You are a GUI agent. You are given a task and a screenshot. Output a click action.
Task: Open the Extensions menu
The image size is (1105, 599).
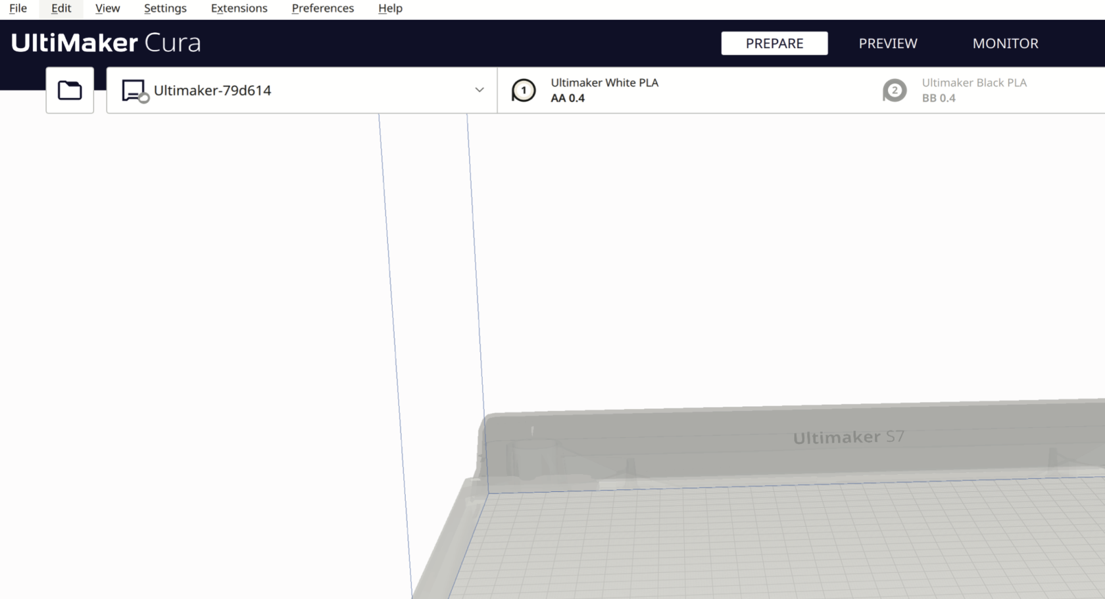239,9
